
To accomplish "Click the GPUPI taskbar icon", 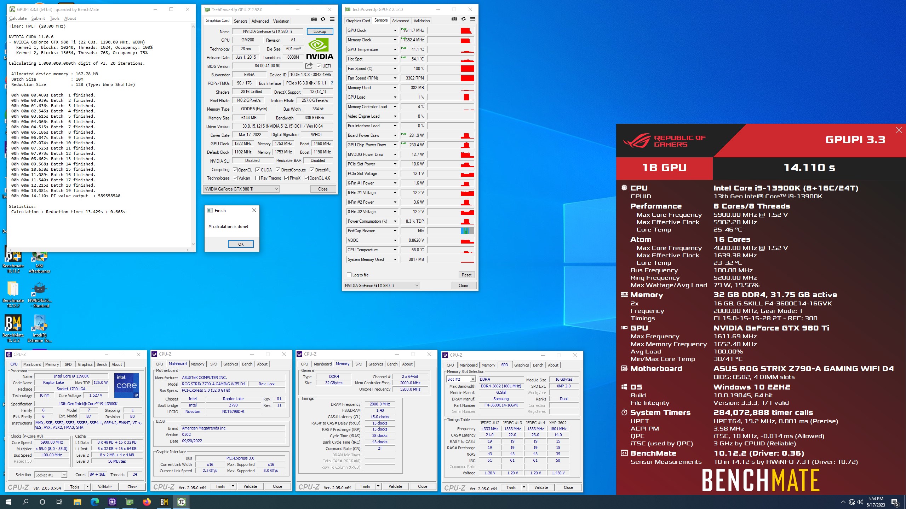I will [x=181, y=502].
